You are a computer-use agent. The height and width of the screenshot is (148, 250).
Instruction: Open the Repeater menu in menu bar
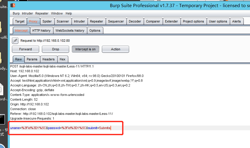click(42, 14)
